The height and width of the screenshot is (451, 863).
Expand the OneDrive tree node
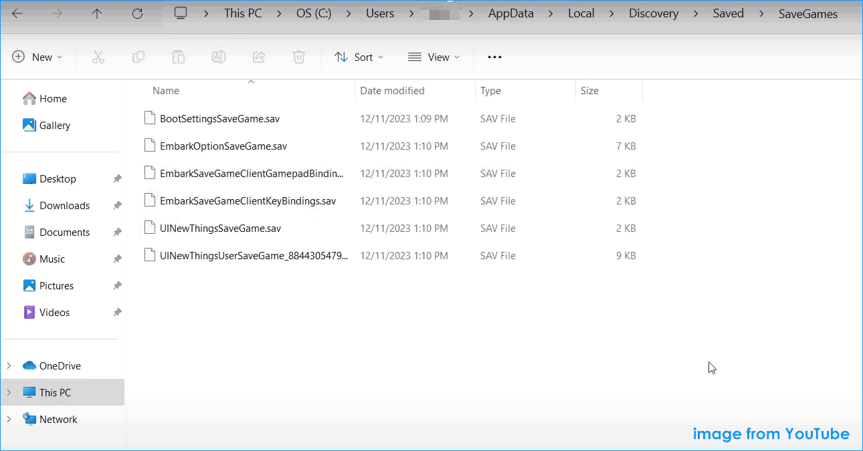[x=9, y=365]
